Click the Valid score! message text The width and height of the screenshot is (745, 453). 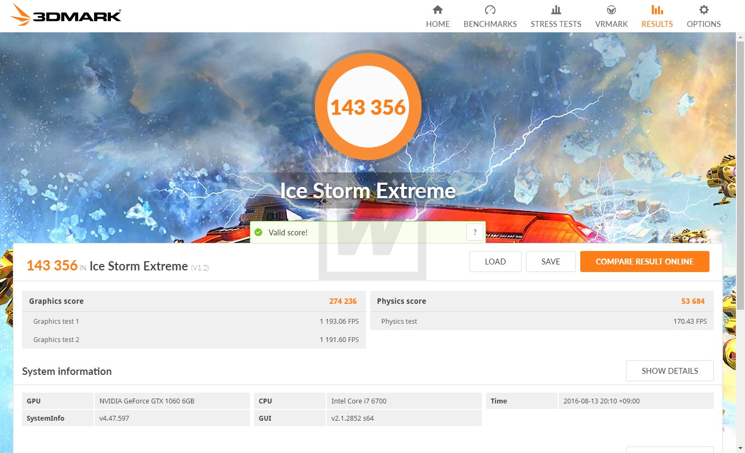click(288, 233)
